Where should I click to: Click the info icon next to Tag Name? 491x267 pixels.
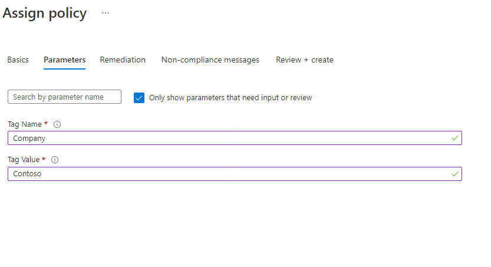point(57,124)
